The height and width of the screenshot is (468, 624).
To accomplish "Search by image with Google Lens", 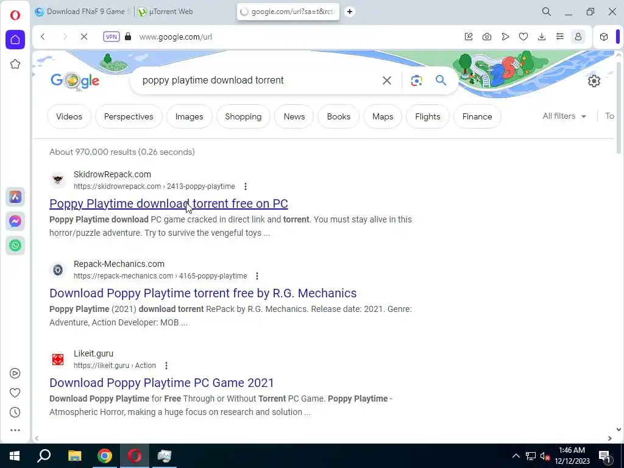I will pyautogui.click(x=416, y=80).
